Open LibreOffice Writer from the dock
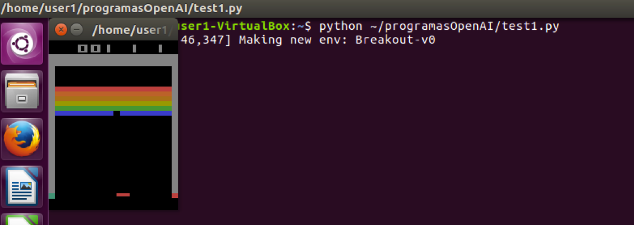The width and height of the screenshot is (634, 225). pos(22,186)
